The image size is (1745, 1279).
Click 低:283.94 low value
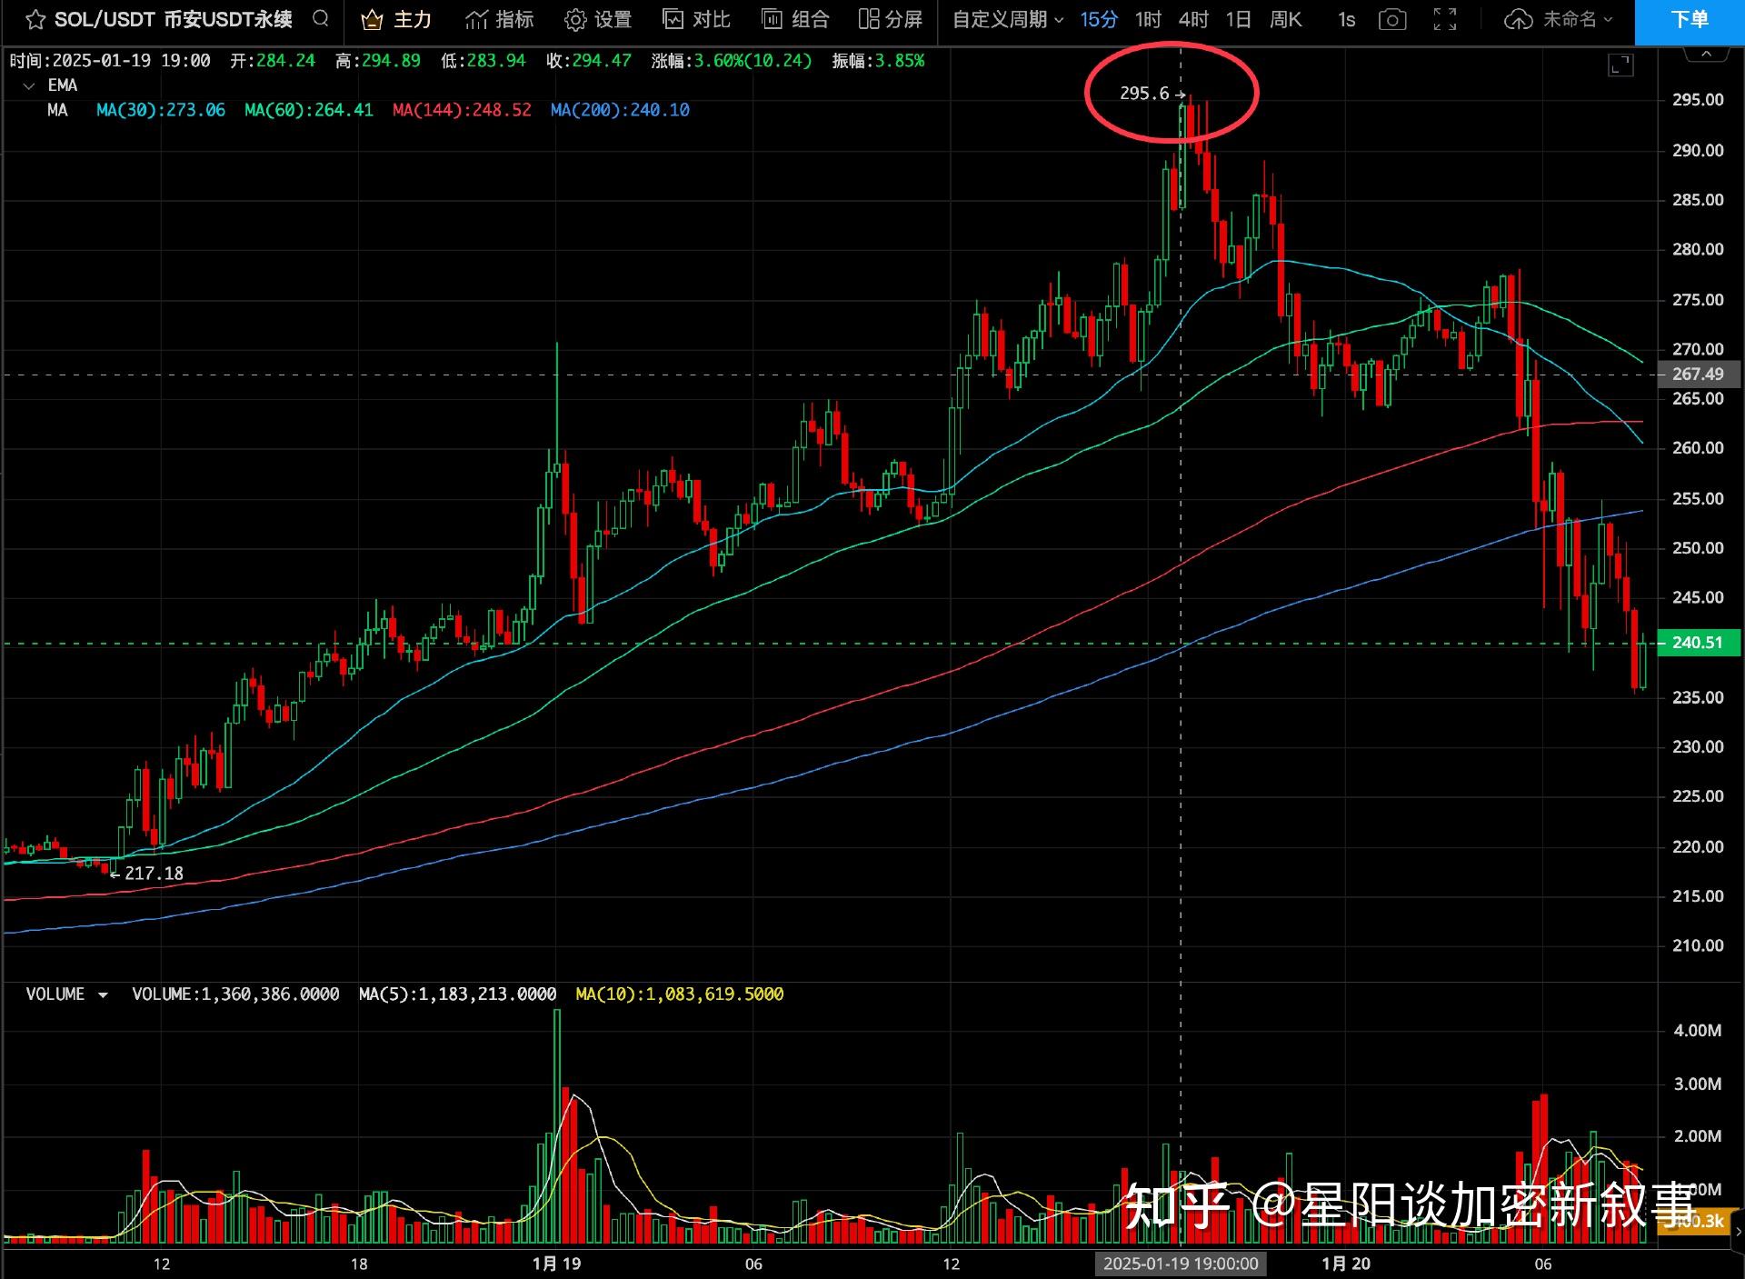[484, 61]
